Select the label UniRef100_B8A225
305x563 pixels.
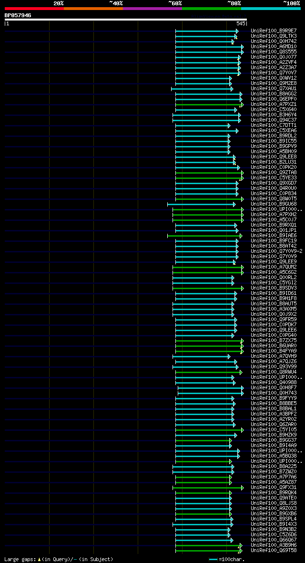tap(274, 466)
